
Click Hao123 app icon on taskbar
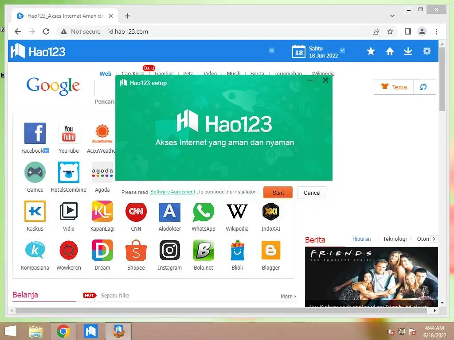tap(90, 331)
